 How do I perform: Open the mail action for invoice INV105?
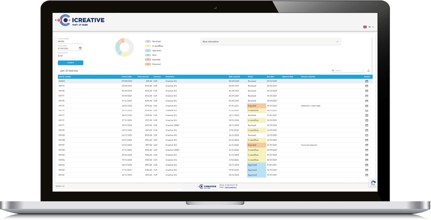point(367,155)
